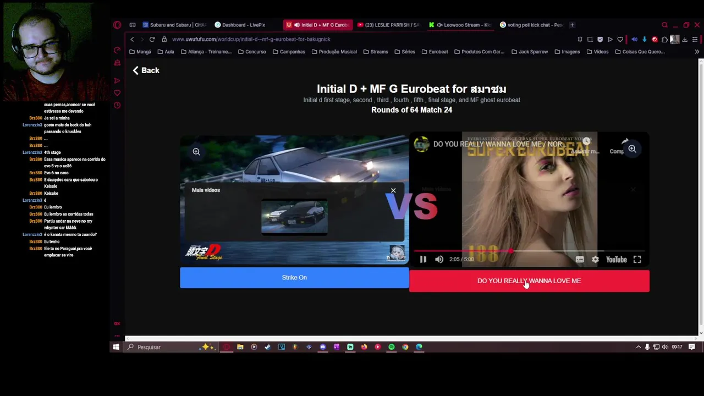This screenshot has height=396, width=704.
Task: Open the Produção Musical bookmarks folder
Action: 334,52
